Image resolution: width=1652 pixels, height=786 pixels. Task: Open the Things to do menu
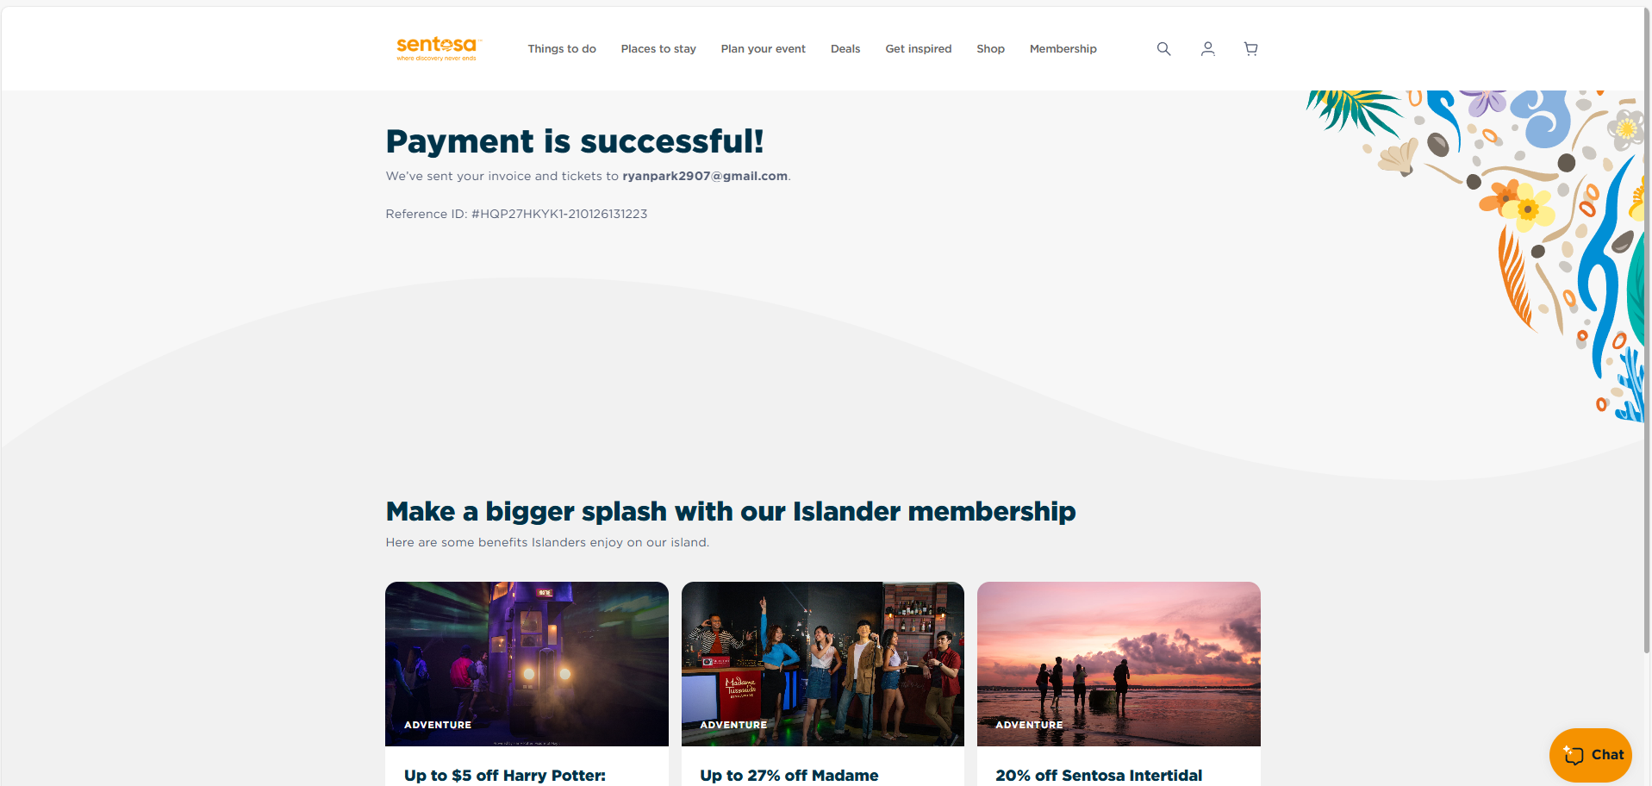click(x=562, y=49)
